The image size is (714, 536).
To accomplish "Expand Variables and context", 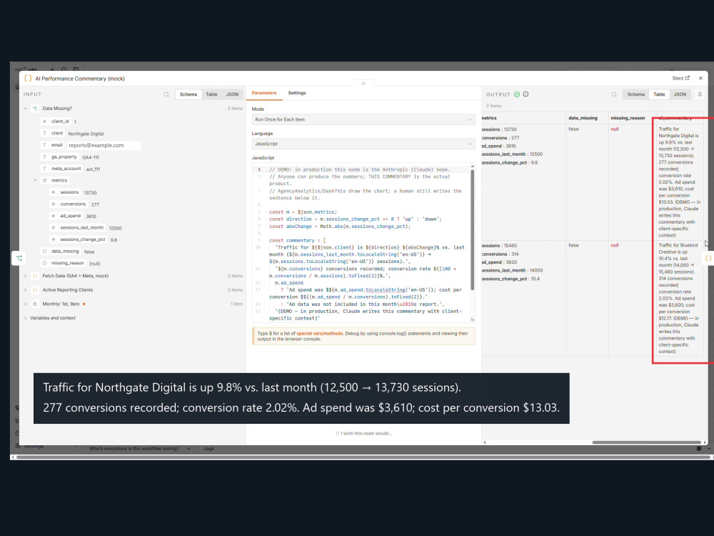I will tap(26, 318).
